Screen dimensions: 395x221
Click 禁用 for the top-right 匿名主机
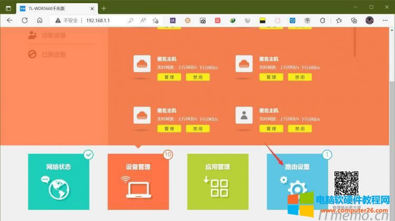(x=300, y=77)
